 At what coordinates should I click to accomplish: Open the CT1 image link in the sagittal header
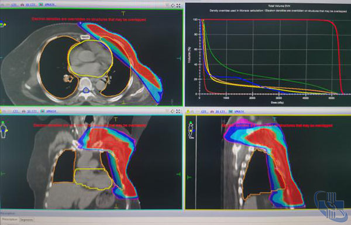(x=204, y=111)
